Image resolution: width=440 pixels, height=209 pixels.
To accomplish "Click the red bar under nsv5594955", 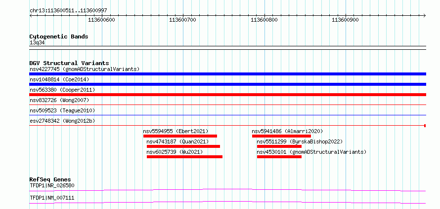I will [x=180, y=136].
